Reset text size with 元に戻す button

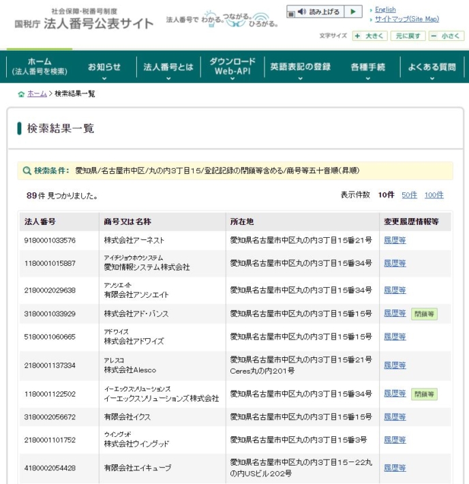click(x=408, y=36)
